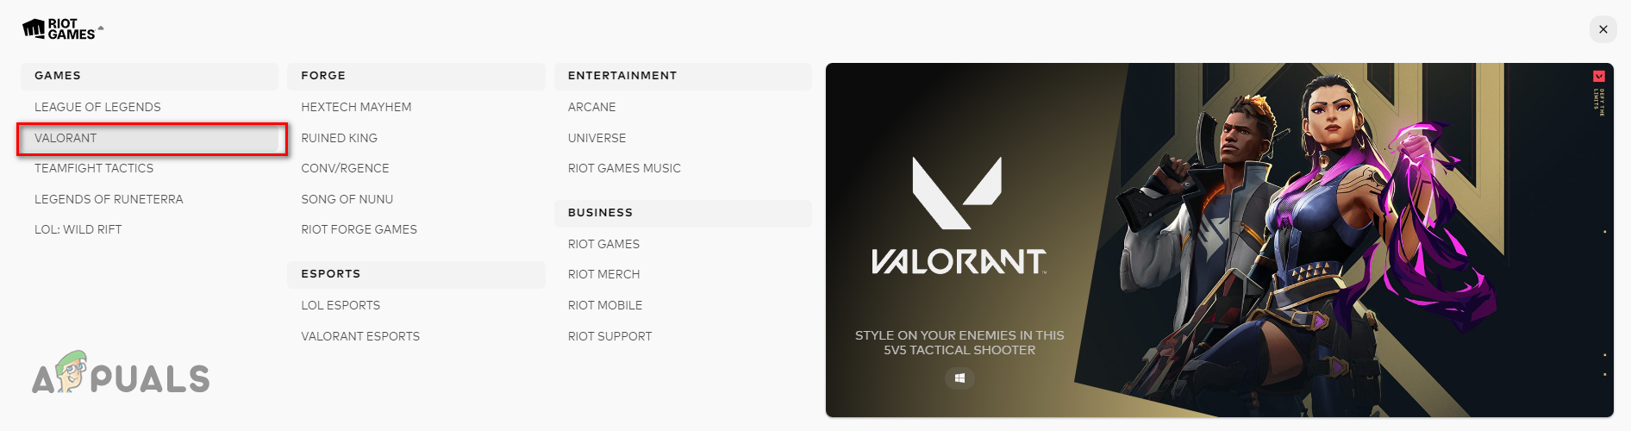Viewport: 1631px width, 431px height.
Task: Open Riot Merch store link
Action: point(603,274)
